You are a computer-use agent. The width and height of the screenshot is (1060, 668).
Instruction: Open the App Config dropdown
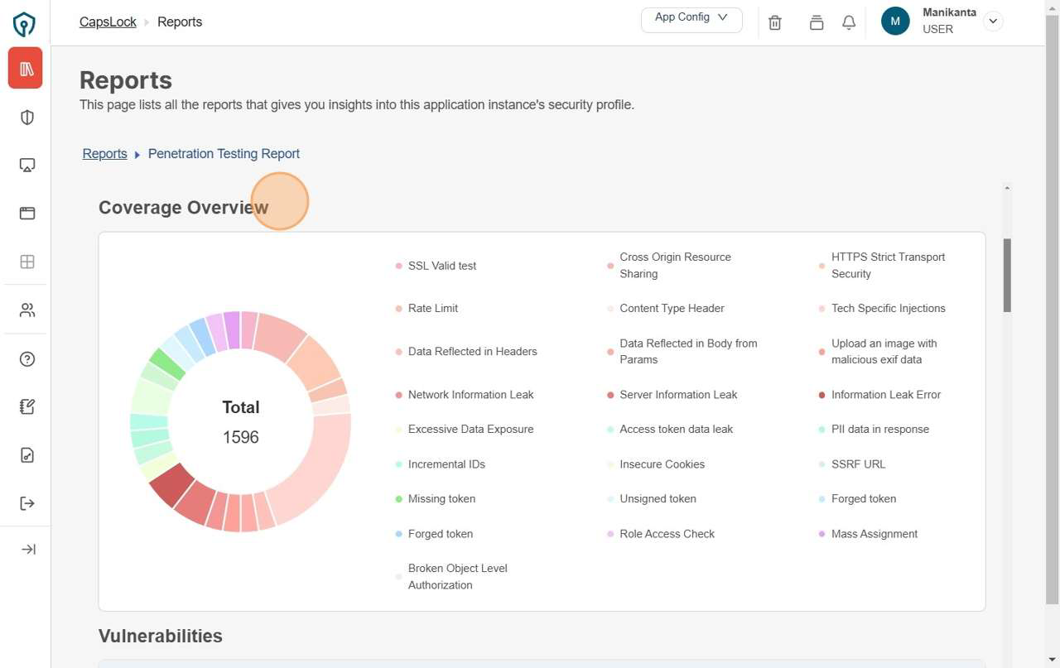coord(691,20)
